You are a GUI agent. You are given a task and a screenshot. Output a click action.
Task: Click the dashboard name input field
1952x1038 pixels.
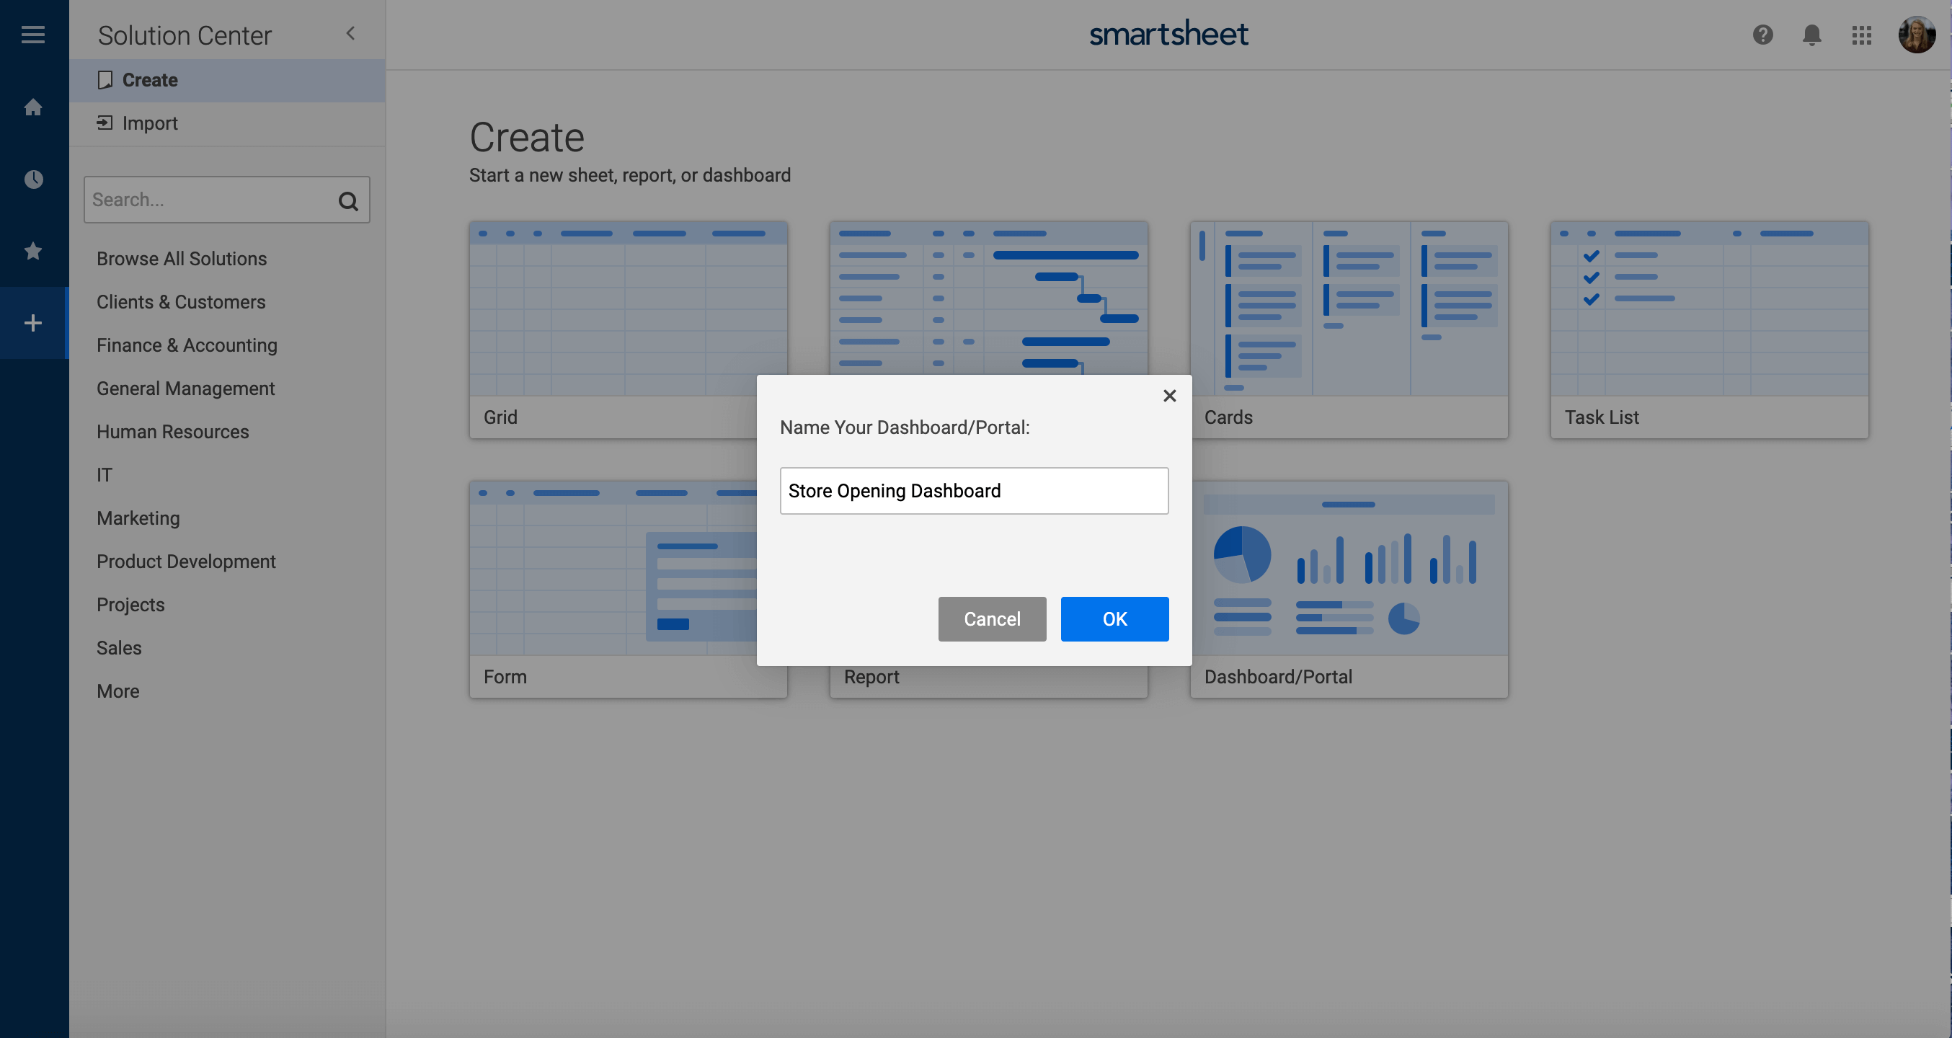click(x=975, y=489)
